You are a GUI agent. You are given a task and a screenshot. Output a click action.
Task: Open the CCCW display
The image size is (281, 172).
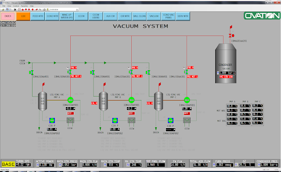pyautogui.click(x=81, y=16)
